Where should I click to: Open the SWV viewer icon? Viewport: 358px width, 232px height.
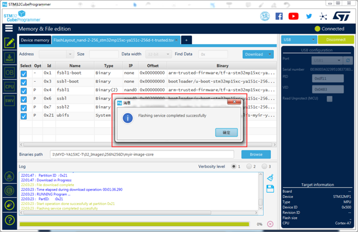click(x=10, y=101)
